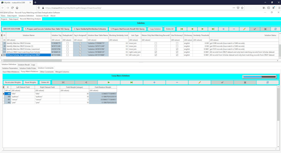Open Left Dataset Field filter dropdown
281x153 pixels.
click(23, 91)
